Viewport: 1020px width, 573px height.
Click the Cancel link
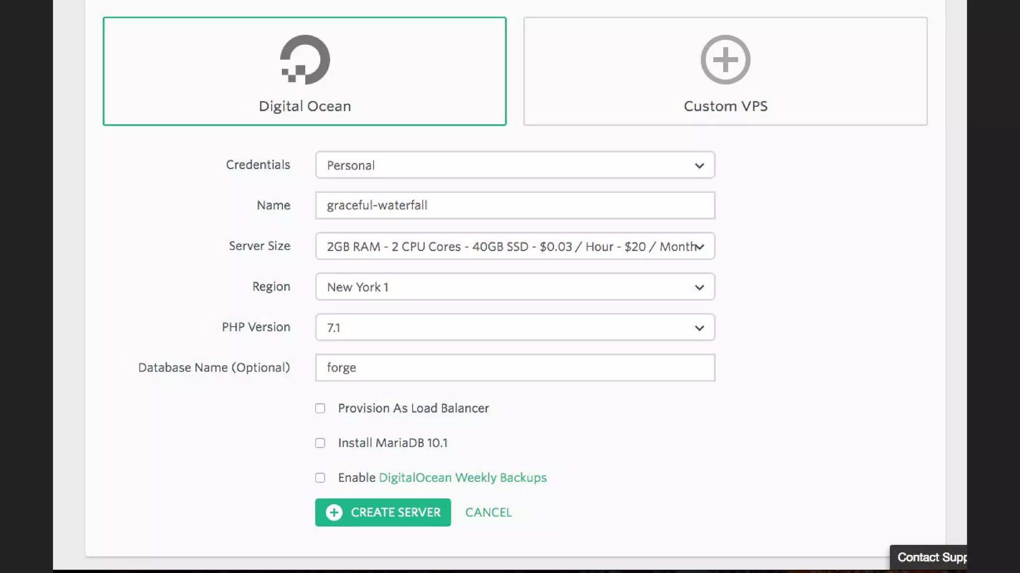pos(488,512)
